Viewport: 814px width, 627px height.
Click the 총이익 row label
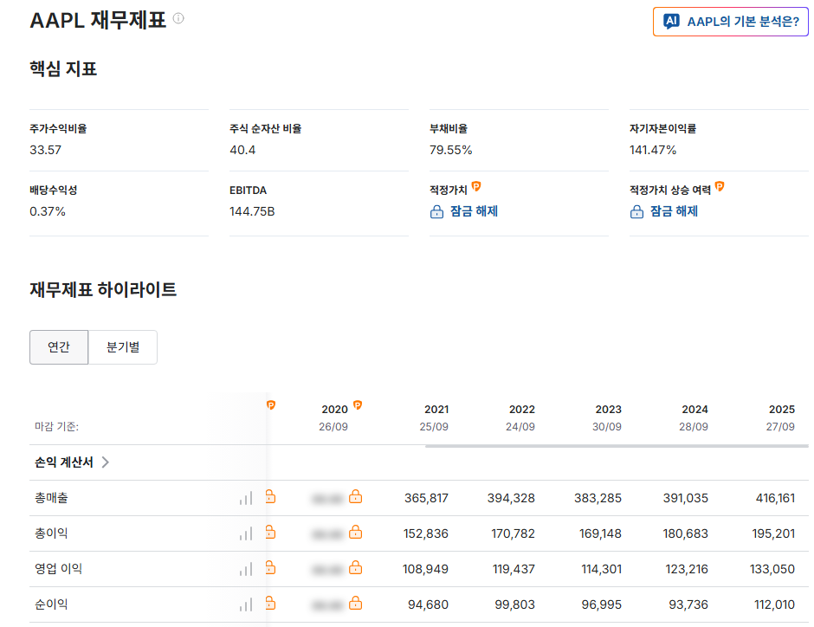tap(51, 533)
